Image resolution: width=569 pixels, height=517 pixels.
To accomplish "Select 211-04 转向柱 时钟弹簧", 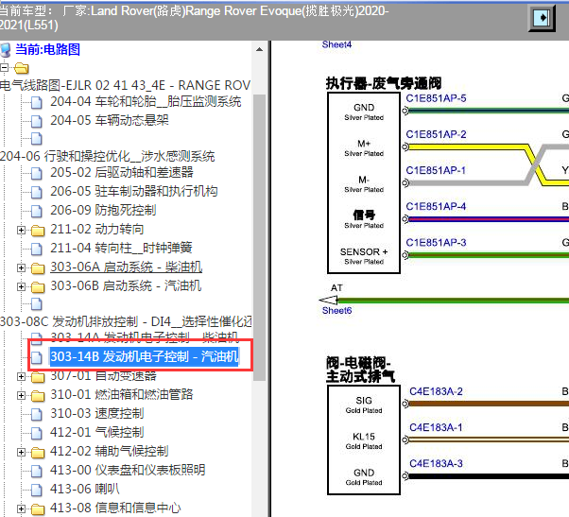I will (121, 249).
